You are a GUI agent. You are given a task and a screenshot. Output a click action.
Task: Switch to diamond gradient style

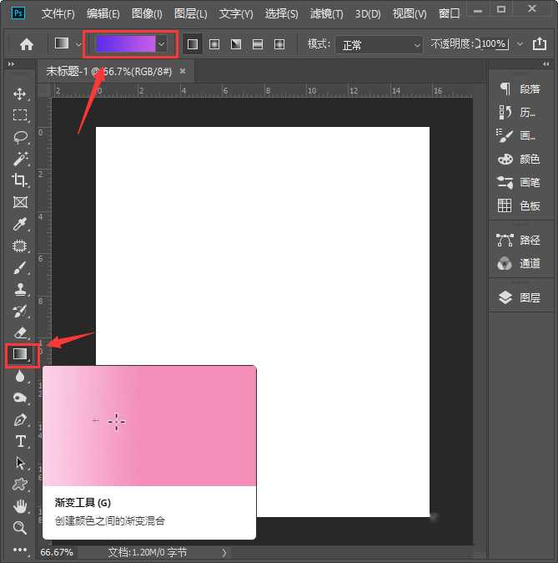click(279, 44)
